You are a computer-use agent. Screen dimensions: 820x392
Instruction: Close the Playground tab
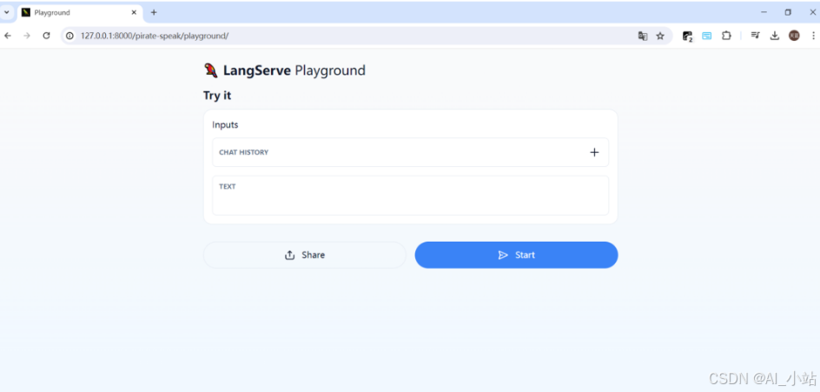(134, 12)
